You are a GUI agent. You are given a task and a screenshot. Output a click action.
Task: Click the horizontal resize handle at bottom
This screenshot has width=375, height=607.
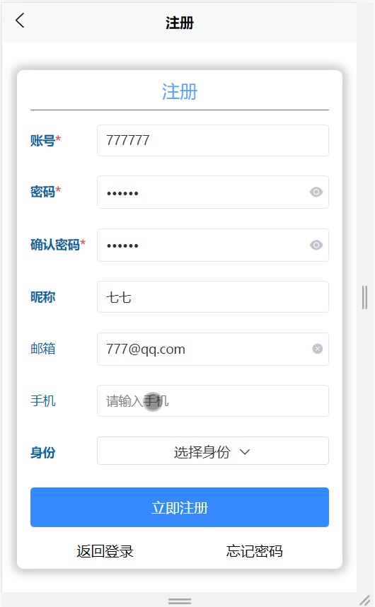click(180, 601)
